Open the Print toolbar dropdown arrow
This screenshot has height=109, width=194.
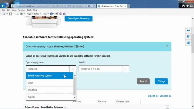[x=25, y=14]
